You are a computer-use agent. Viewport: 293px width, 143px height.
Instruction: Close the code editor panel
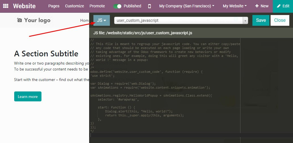pos(280,20)
